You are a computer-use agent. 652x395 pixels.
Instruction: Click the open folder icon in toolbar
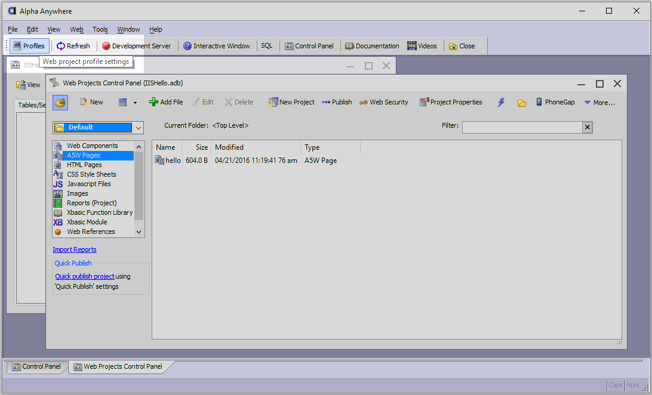coord(522,103)
